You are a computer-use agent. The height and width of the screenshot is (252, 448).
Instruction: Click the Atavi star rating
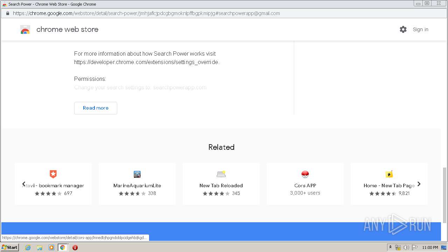pyautogui.click(x=48, y=193)
